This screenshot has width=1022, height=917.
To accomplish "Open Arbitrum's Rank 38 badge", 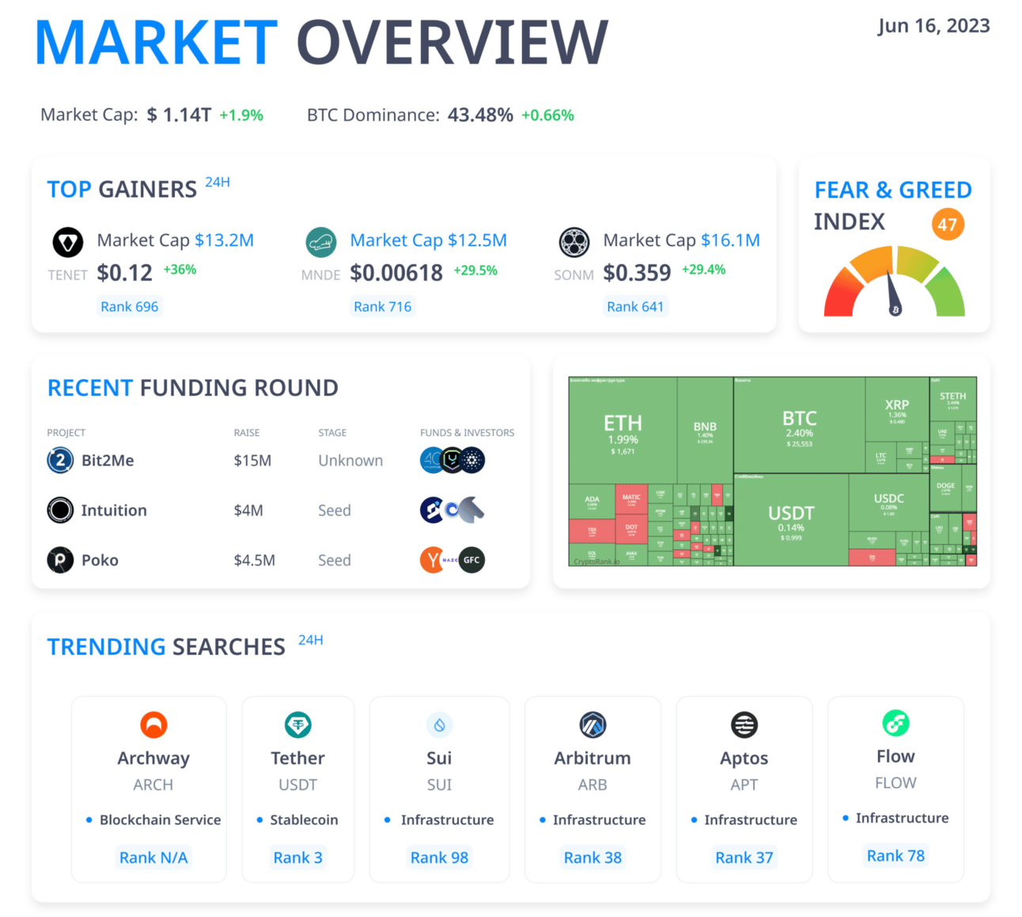I will click(592, 857).
